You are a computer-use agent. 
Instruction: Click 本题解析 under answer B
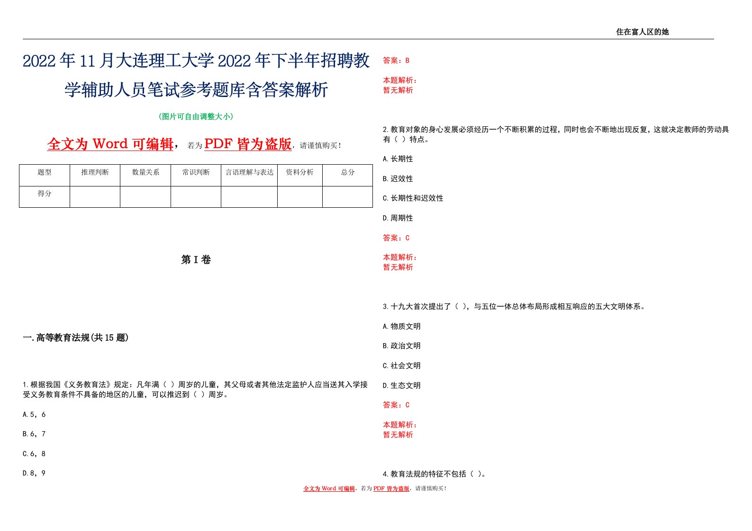(x=400, y=80)
